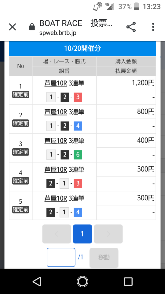Select page 1 pagination button
The width and height of the screenshot is (165, 294).
82,234
